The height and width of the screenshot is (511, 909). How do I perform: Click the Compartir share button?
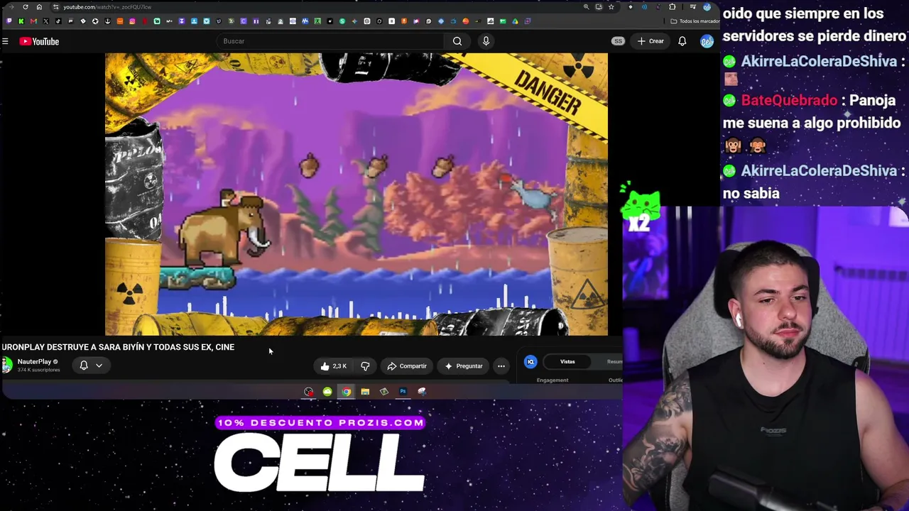[407, 366]
